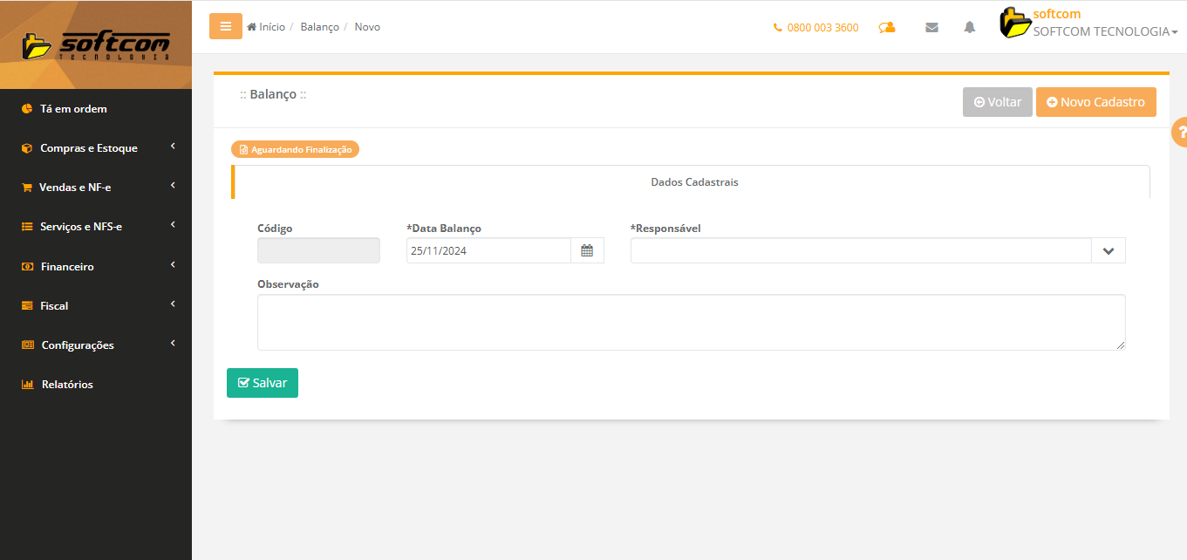The image size is (1187, 560).
Task: Click the orange help question mark
Action: tap(1180, 133)
